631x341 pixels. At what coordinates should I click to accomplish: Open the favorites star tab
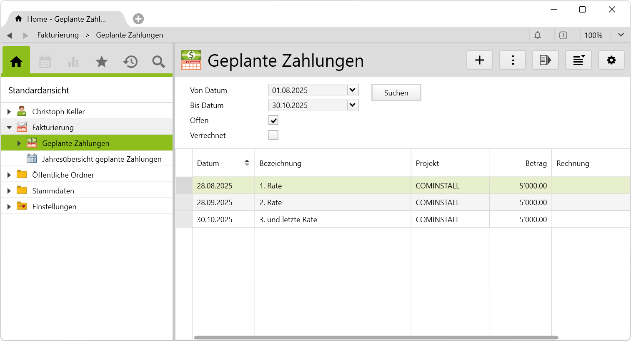pos(102,62)
